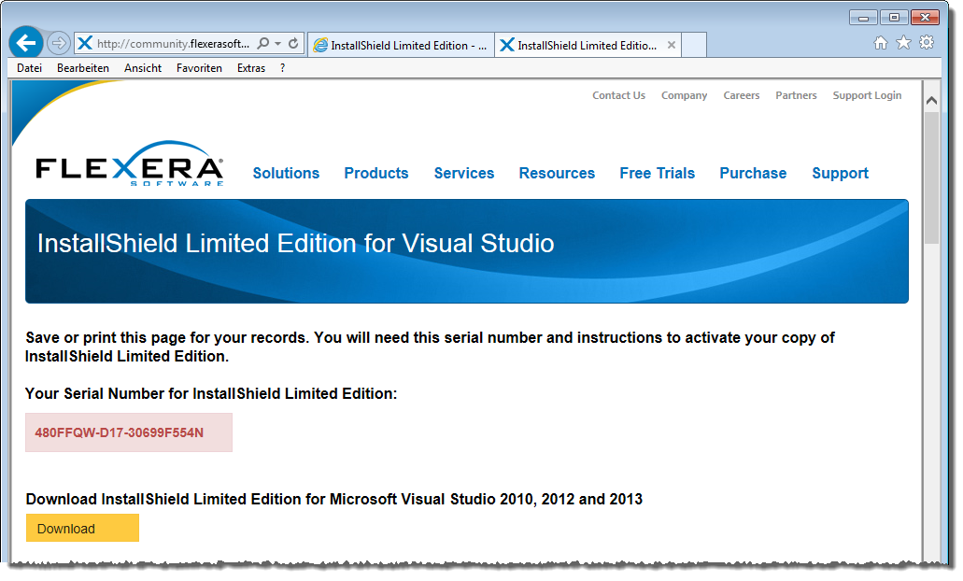Go back with the blue back arrow

point(26,43)
